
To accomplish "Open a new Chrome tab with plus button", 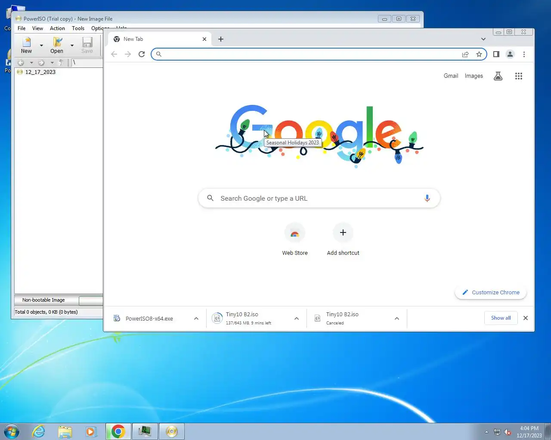I will pyautogui.click(x=221, y=39).
